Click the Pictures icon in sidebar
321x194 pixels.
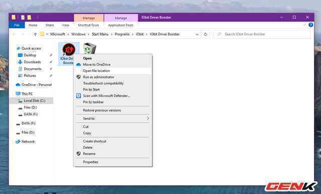point(20,76)
